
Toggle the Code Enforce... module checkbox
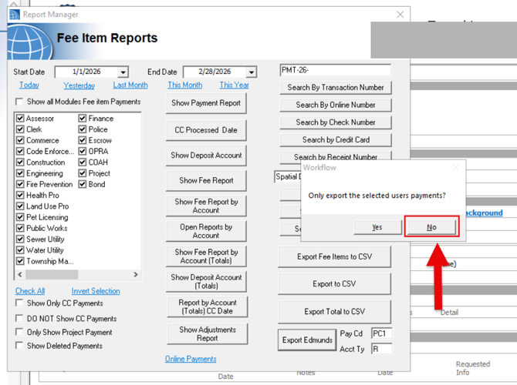tap(20, 152)
